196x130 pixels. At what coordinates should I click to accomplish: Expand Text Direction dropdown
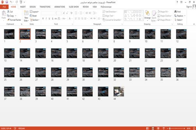[110, 12]
